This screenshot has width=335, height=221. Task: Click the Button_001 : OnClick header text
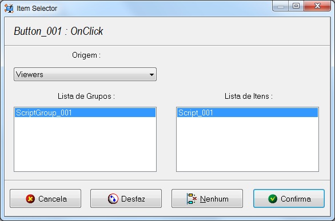[58, 31]
